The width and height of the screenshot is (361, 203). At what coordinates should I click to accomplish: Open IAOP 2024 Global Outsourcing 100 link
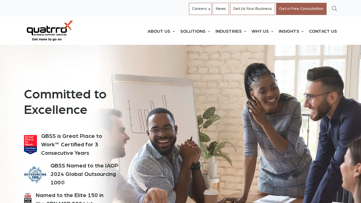(x=84, y=174)
